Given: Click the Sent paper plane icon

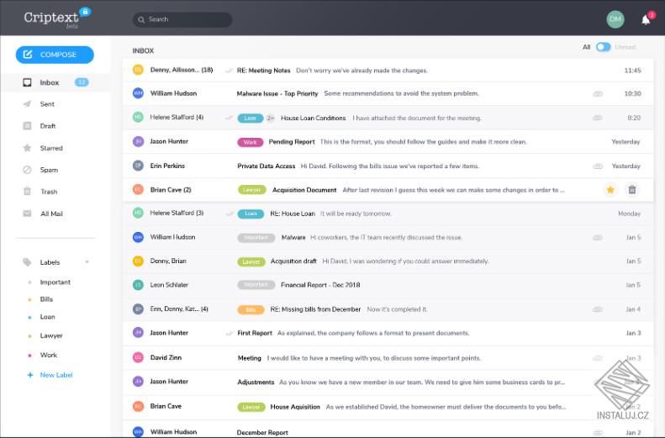Looking at the screenshot, I should (27, 104).
